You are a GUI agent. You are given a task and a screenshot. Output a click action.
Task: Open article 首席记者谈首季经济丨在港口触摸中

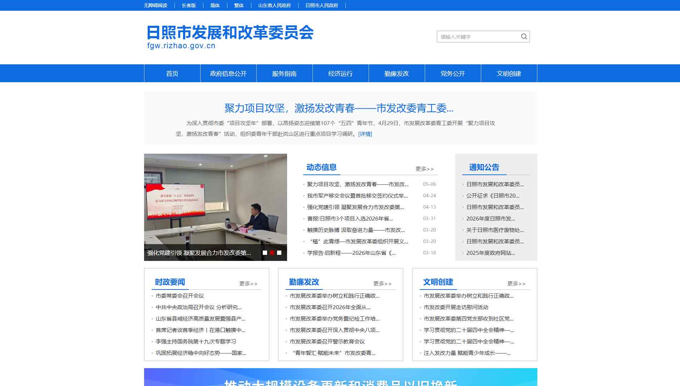[201, 330]
